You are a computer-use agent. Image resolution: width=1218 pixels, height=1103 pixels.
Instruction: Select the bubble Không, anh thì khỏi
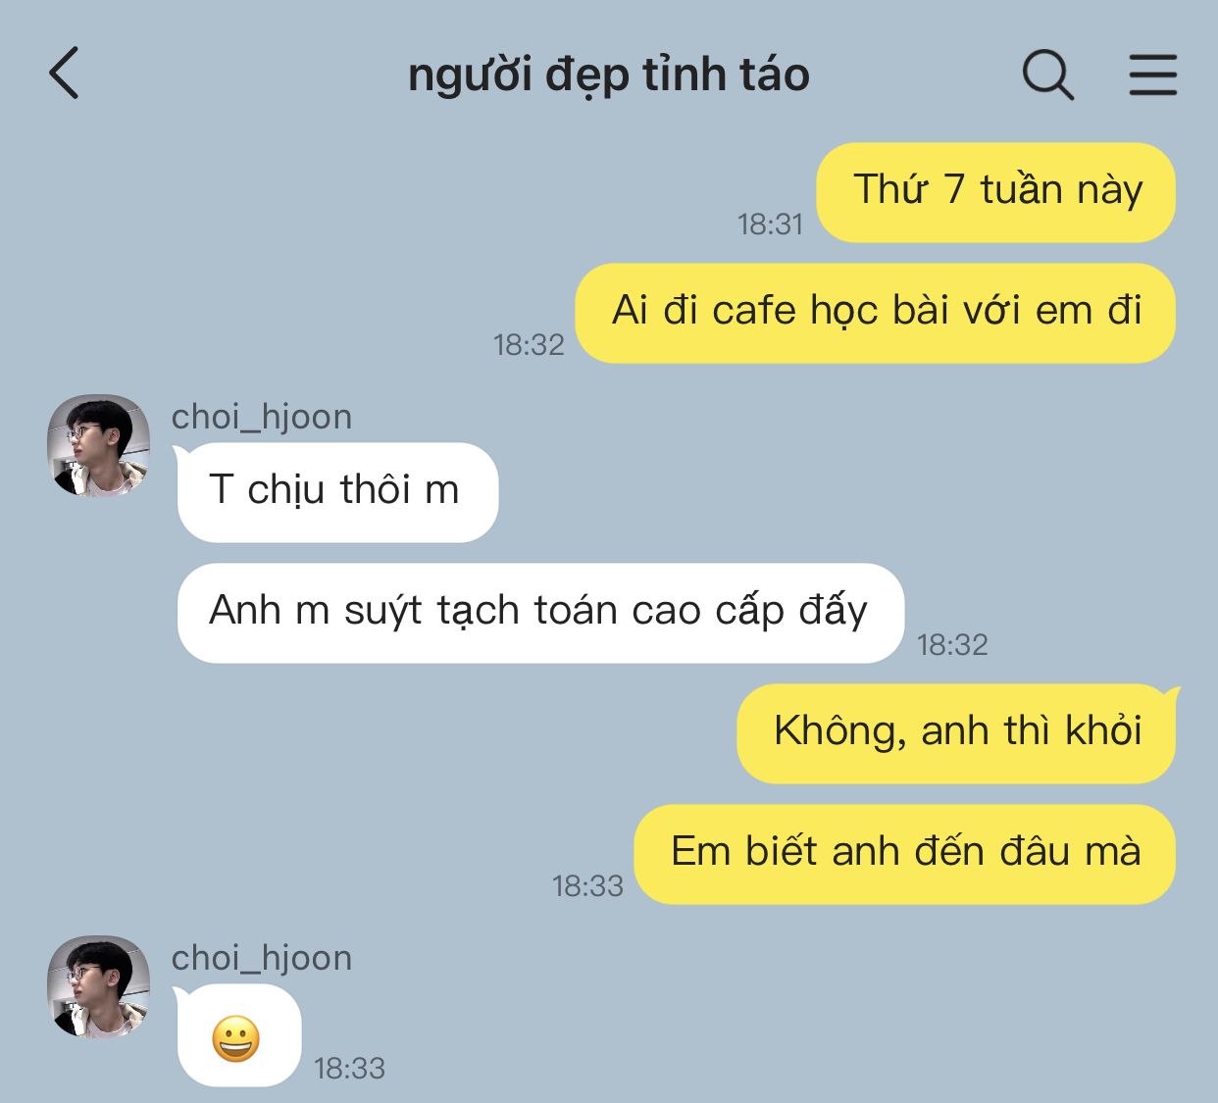[957, 733]
